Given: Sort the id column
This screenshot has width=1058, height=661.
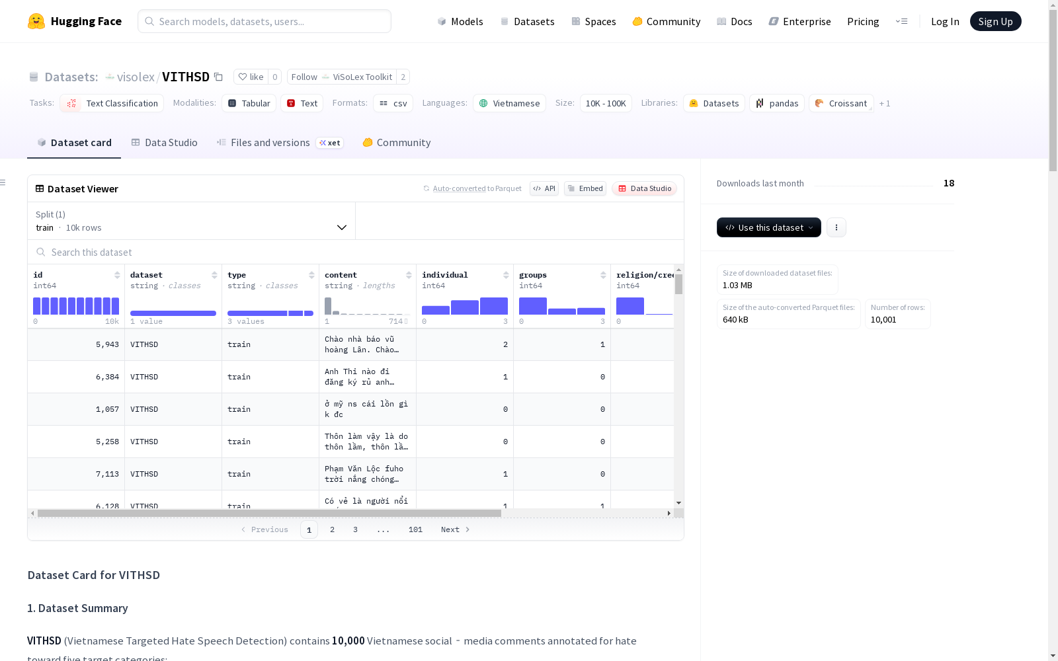Looking at the screenshot, I should pyautogui.click(x=117, y=275).
